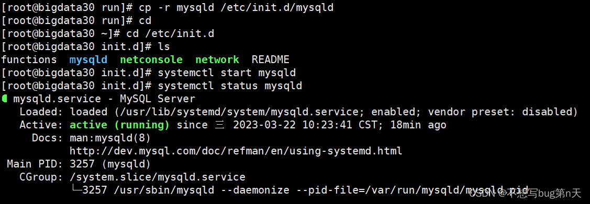Select the green network entry
This screenshot has height=204, width=590.
[217, 59]
